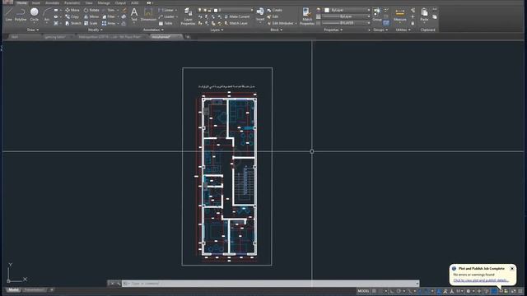Image resolution: width=527 pixels, height=296 pixels.
Task: Switch to the Model layout tab
Action: click(x=13, y=290)
